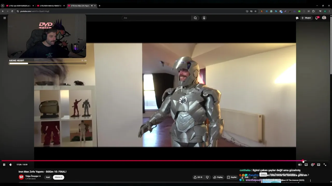Pause the video playback
This screenshot has width=332, height=186.
tap(4, 165)
